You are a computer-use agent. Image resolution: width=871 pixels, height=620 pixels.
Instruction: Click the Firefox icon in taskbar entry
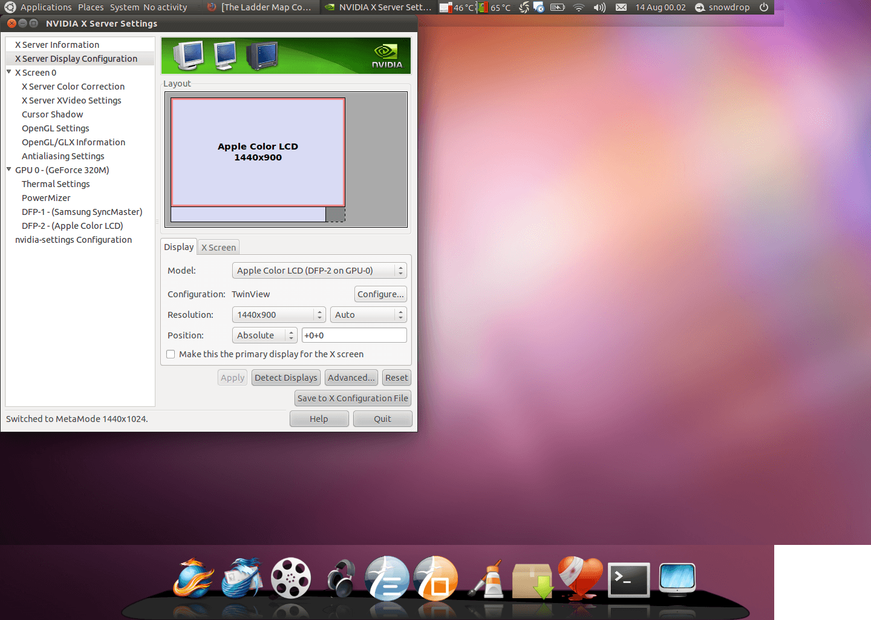212,7
